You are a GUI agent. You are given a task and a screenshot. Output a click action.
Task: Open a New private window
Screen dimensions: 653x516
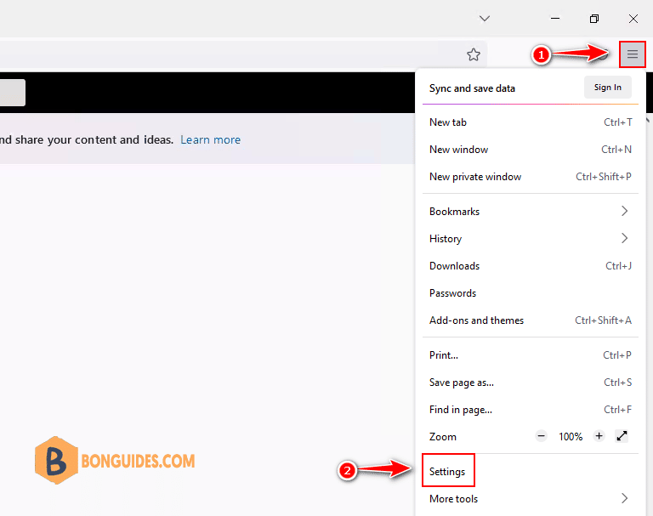531,177
